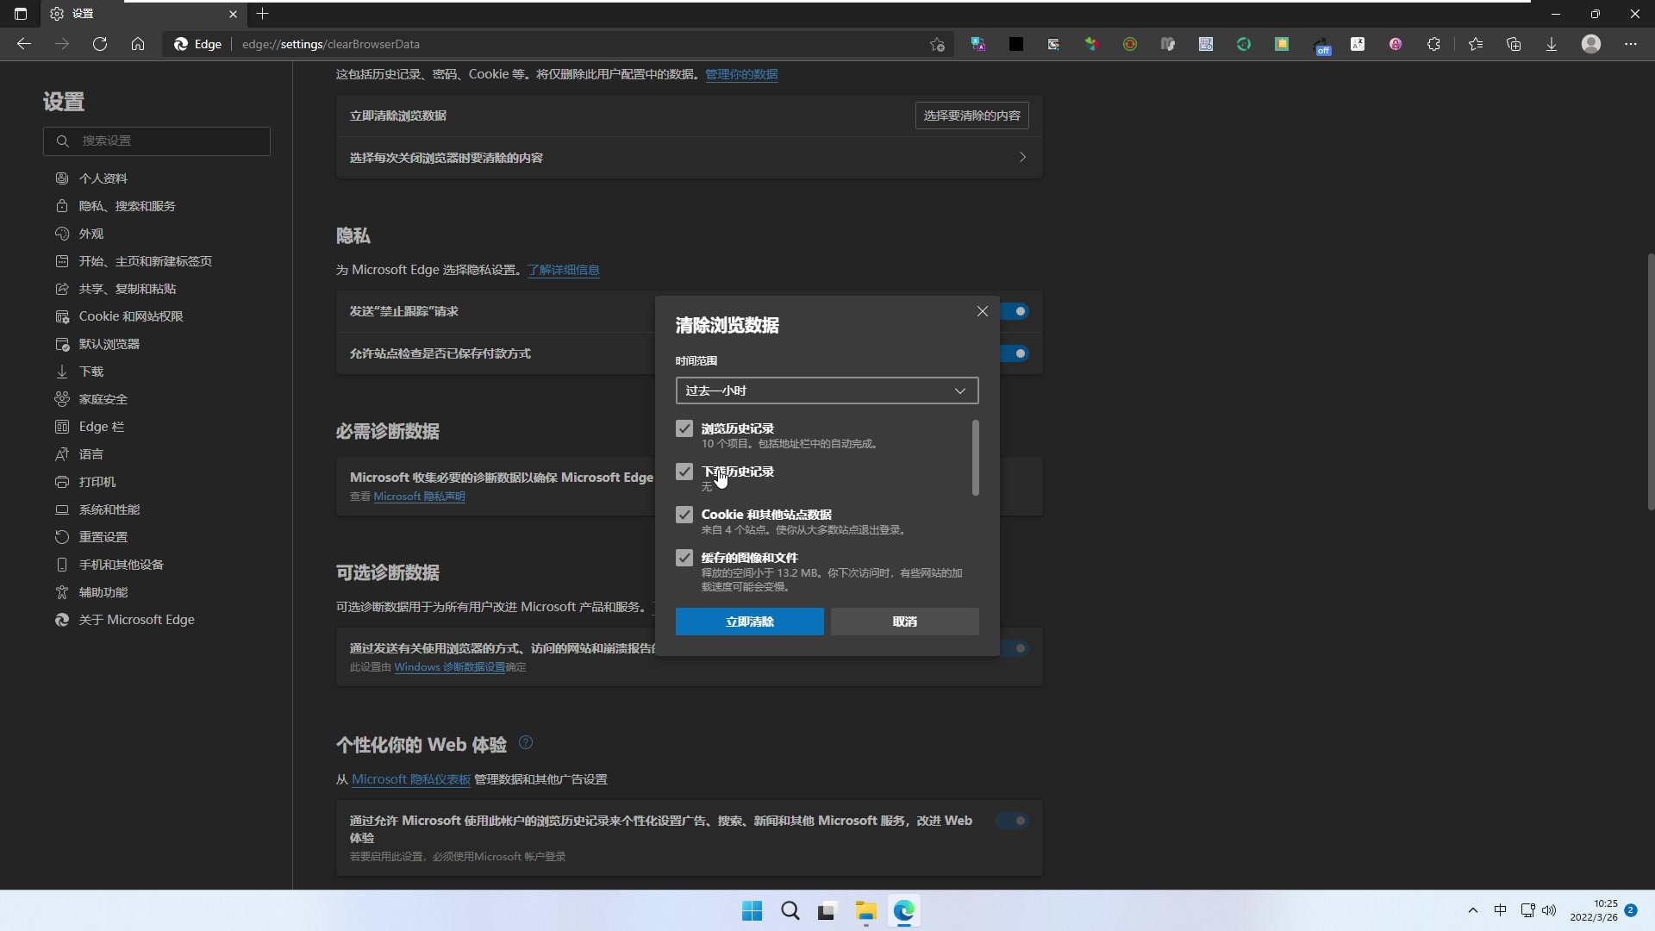1655x931 pixels.
Task: Click the page vertical scrollbar
Action: (1651, 381)
